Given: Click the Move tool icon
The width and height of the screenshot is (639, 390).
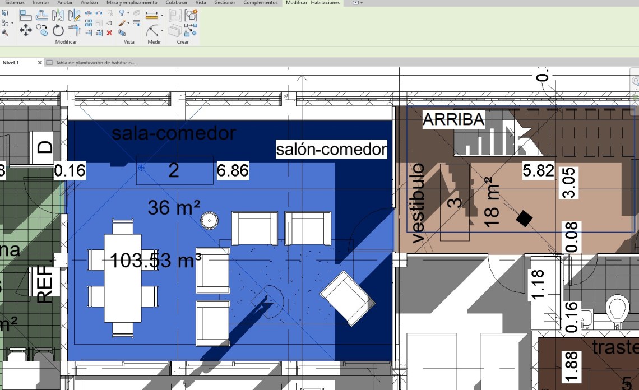Looking at the screenshot, I should [x=25, y=30].
